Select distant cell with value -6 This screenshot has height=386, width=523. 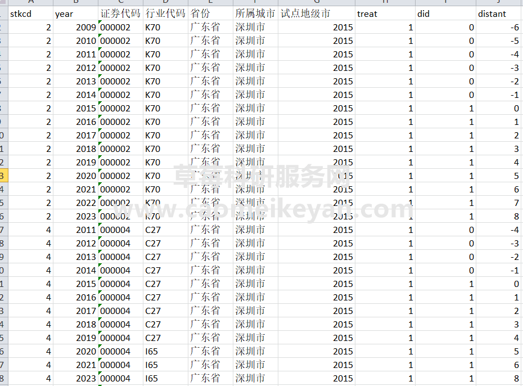pos(499,28)
